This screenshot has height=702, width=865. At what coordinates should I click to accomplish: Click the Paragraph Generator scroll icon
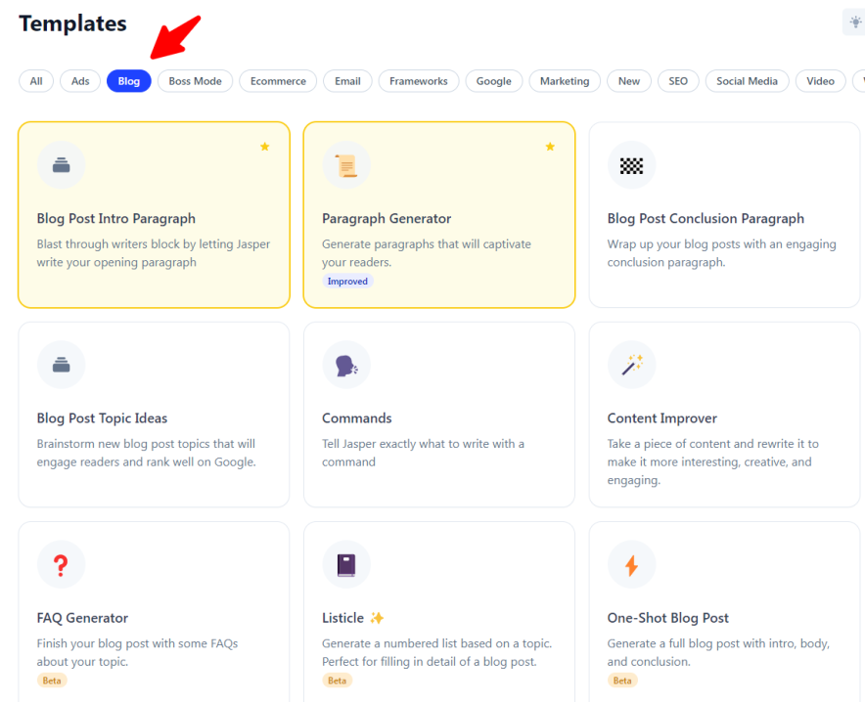click(x=345, y=165)
